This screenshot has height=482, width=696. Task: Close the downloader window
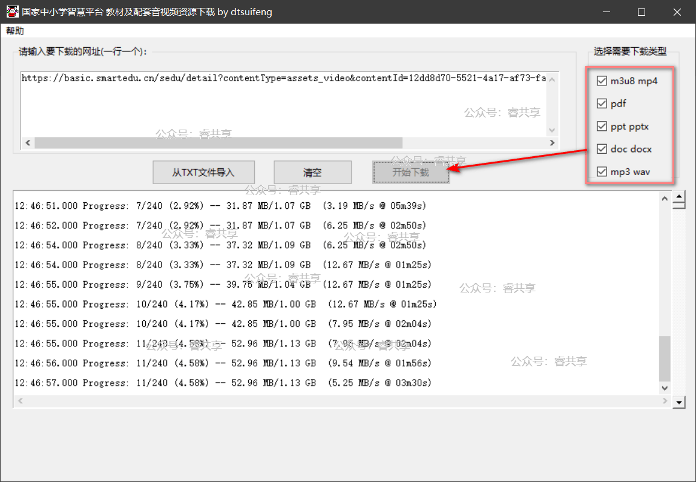677,12
